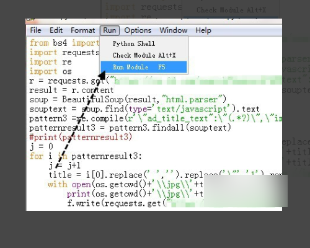Click the 'import re' code line

click(x=51, y=62)
